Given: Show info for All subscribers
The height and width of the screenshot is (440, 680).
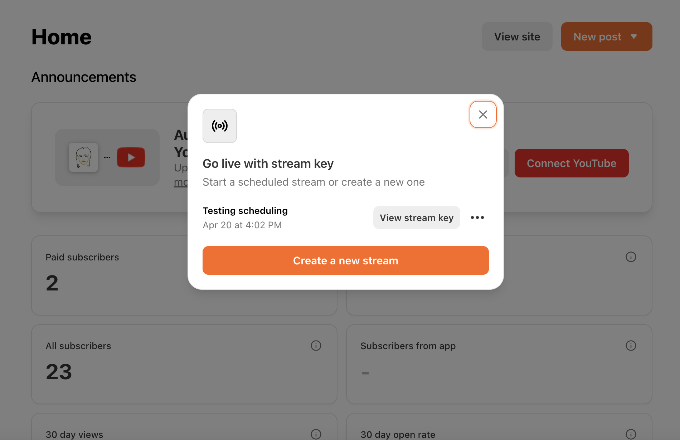Looking at the screenshot, I should [316, 346].
